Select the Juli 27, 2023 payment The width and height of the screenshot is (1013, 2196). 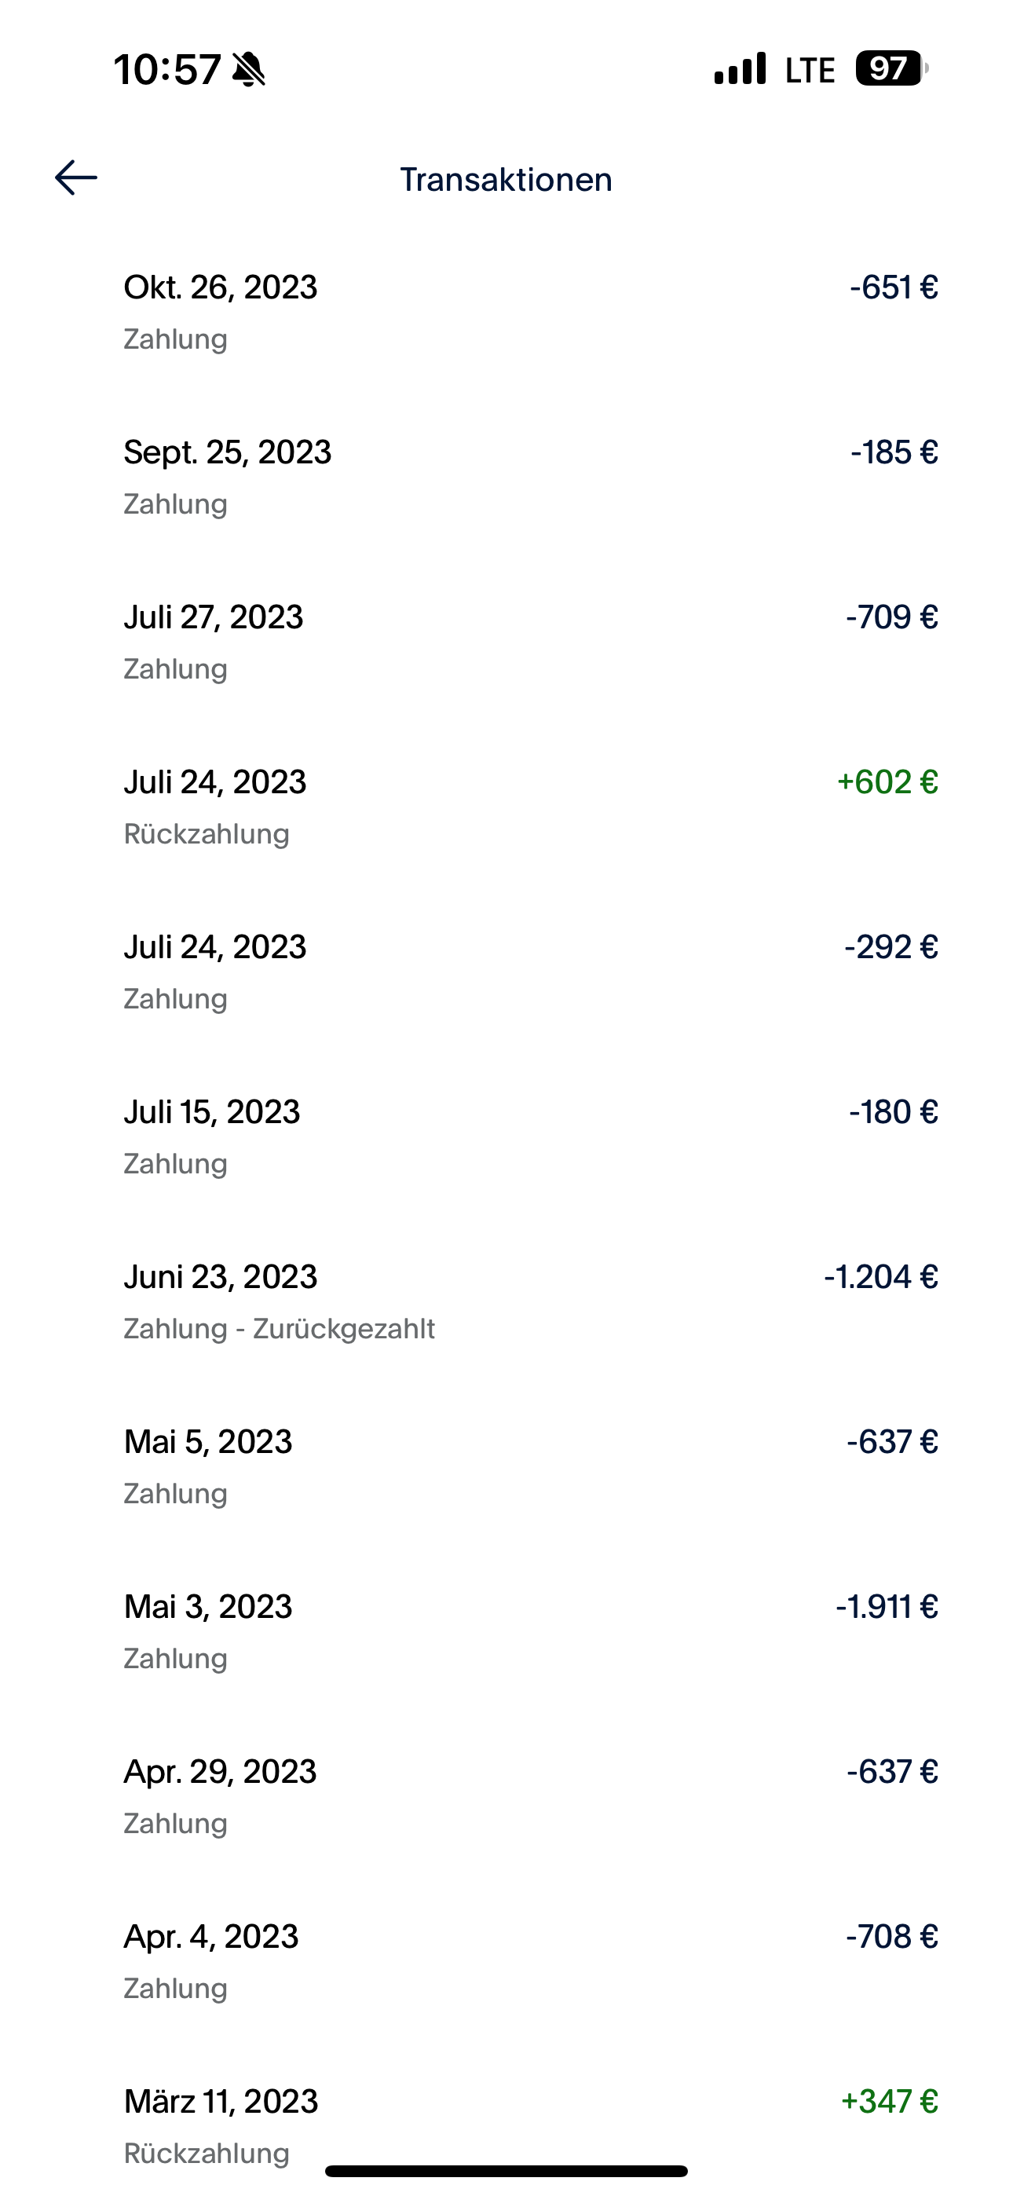[528, 641]
